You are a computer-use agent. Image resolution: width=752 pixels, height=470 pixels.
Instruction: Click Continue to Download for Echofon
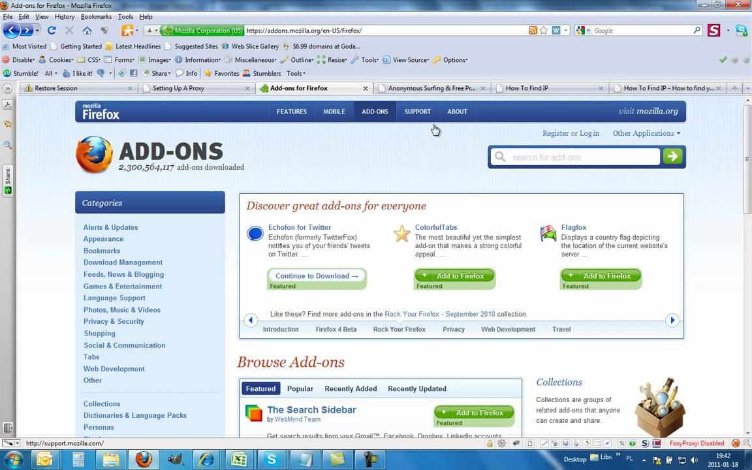(x=317, y=275)
